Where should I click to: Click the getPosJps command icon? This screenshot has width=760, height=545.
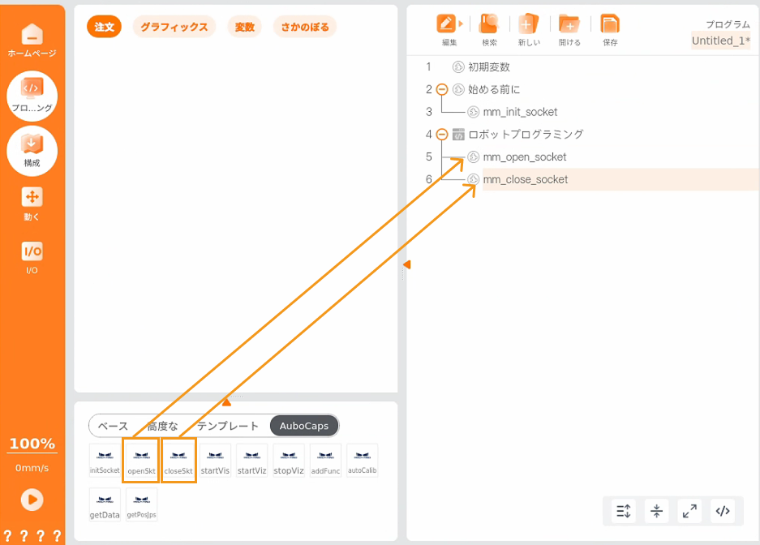click(141, 504)
